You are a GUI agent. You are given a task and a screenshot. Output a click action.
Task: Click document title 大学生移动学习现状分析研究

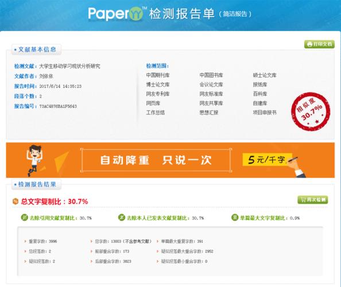pos(69,66)
